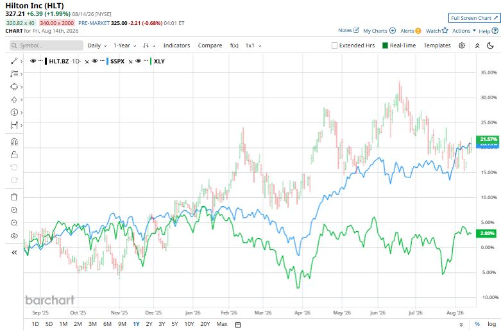The height and width of the screenshot is (333, 501).
Task: Remove the HLT.BZ series with its X
Action: click(x=87, y=62)
